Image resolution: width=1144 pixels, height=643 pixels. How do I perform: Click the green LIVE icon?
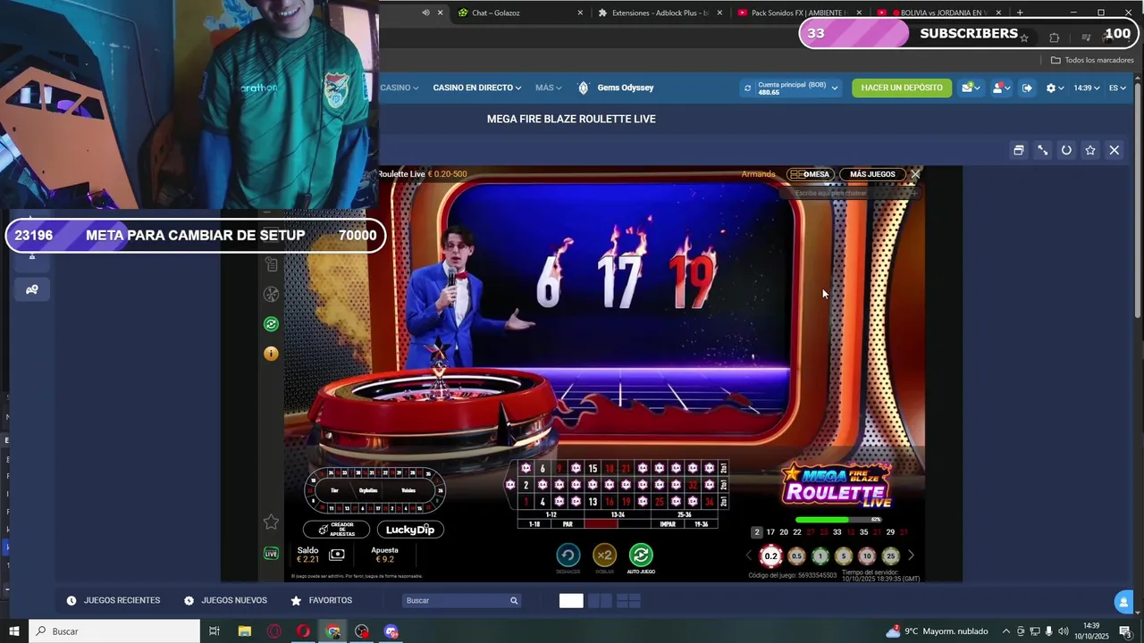point(272,554)
